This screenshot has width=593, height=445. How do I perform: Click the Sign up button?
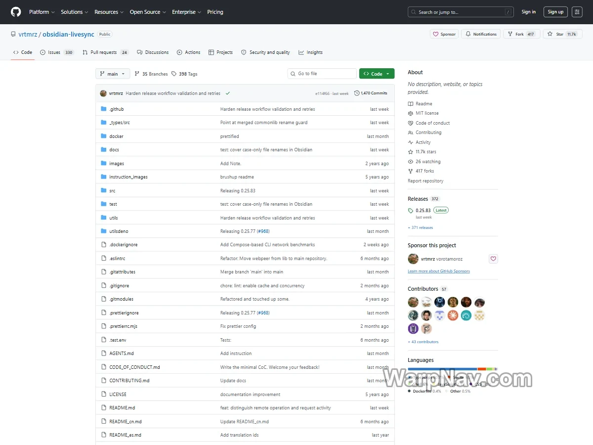(x=555, y=12)
